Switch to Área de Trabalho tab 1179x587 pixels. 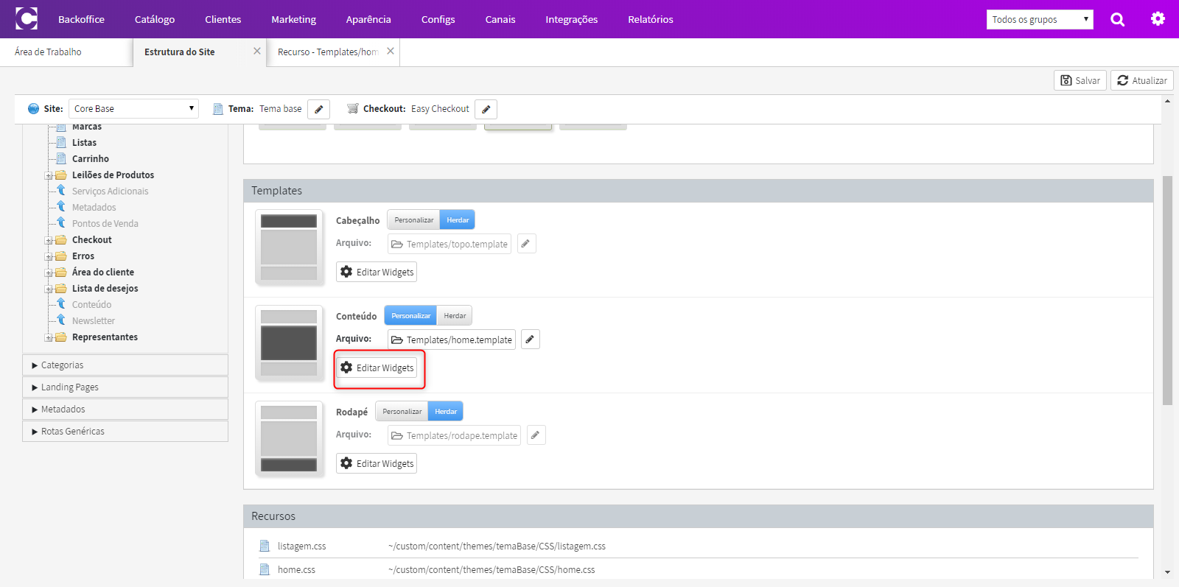[49, 52]
